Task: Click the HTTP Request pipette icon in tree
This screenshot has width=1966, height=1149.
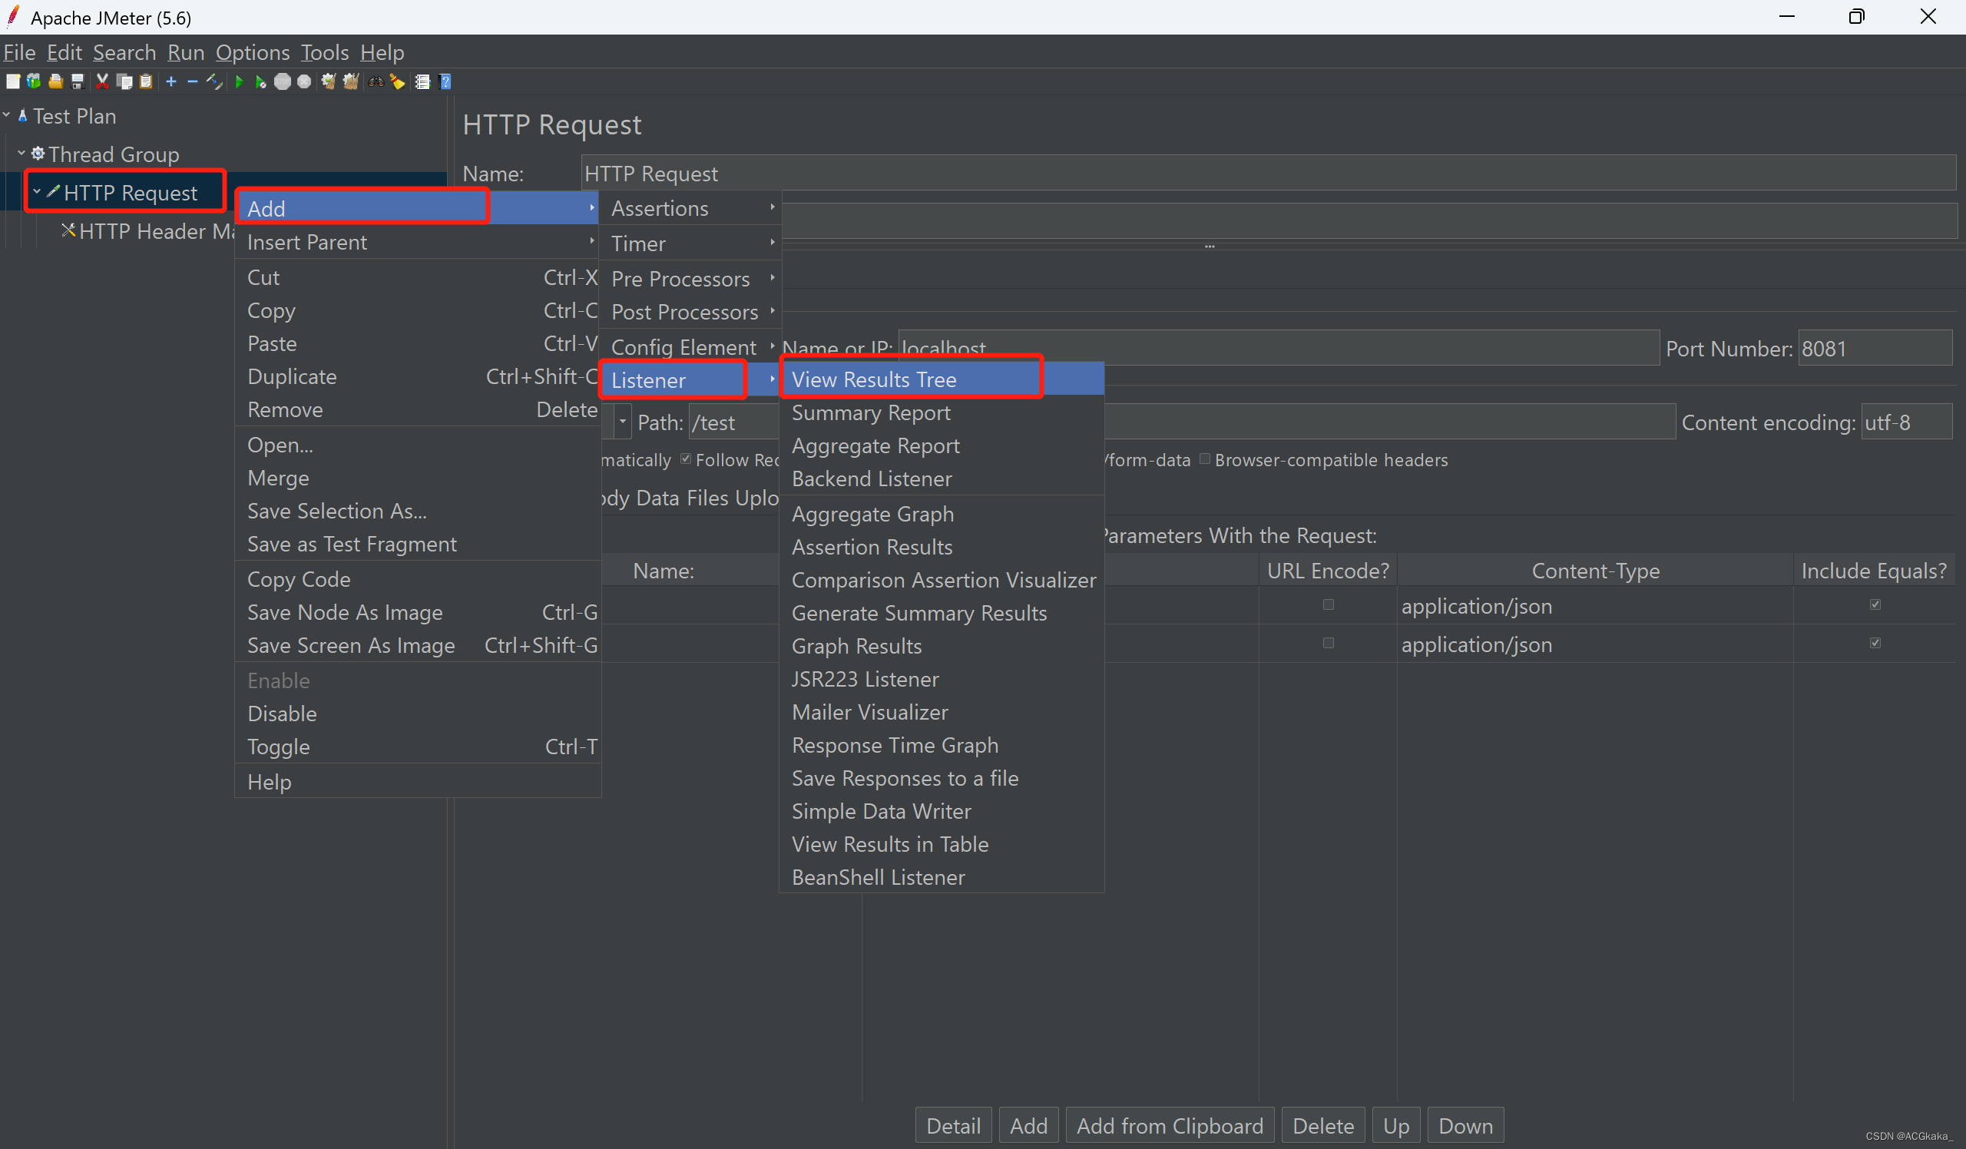Action: (53, 192)
